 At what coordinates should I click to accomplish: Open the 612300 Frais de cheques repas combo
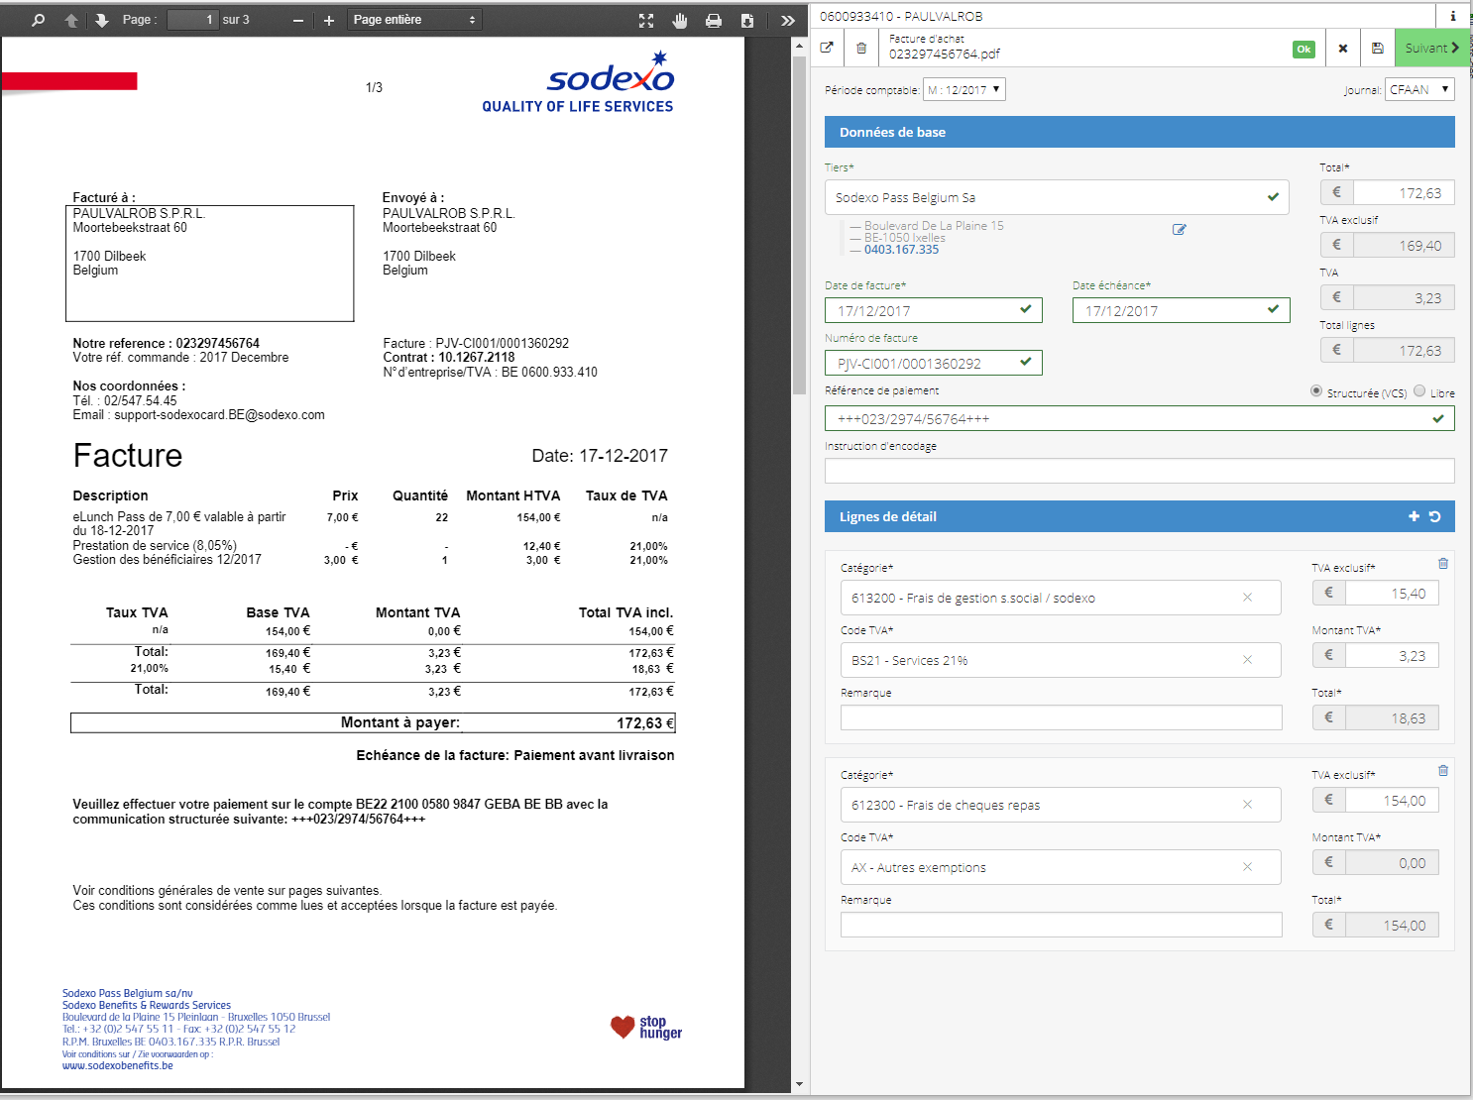coord(1061,805)
